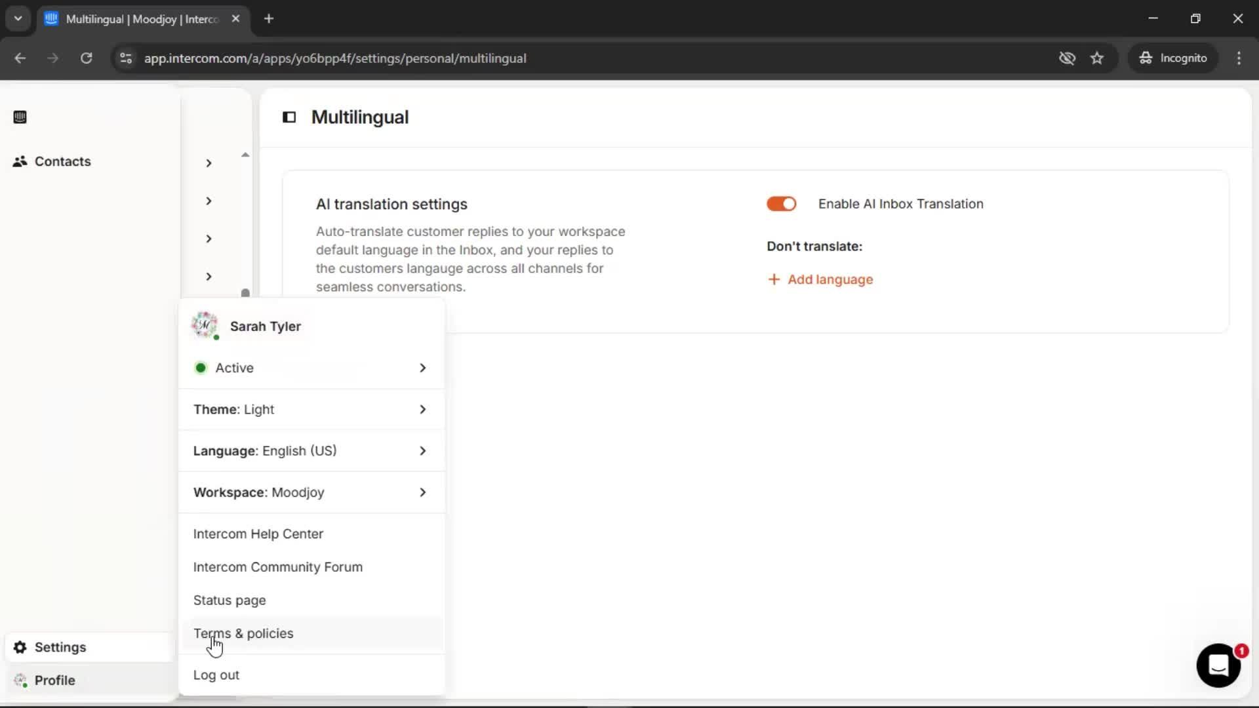Viewport: 1259px width, 708px height.
Task: Select the Multilingual | Moodjoy browser tab
Action: click(143, 19)
